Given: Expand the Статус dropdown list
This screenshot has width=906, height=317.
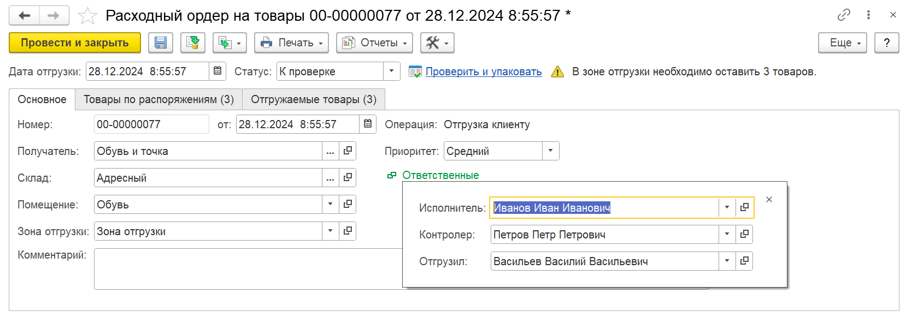Looking at the screenshot, I should point(391,71).
